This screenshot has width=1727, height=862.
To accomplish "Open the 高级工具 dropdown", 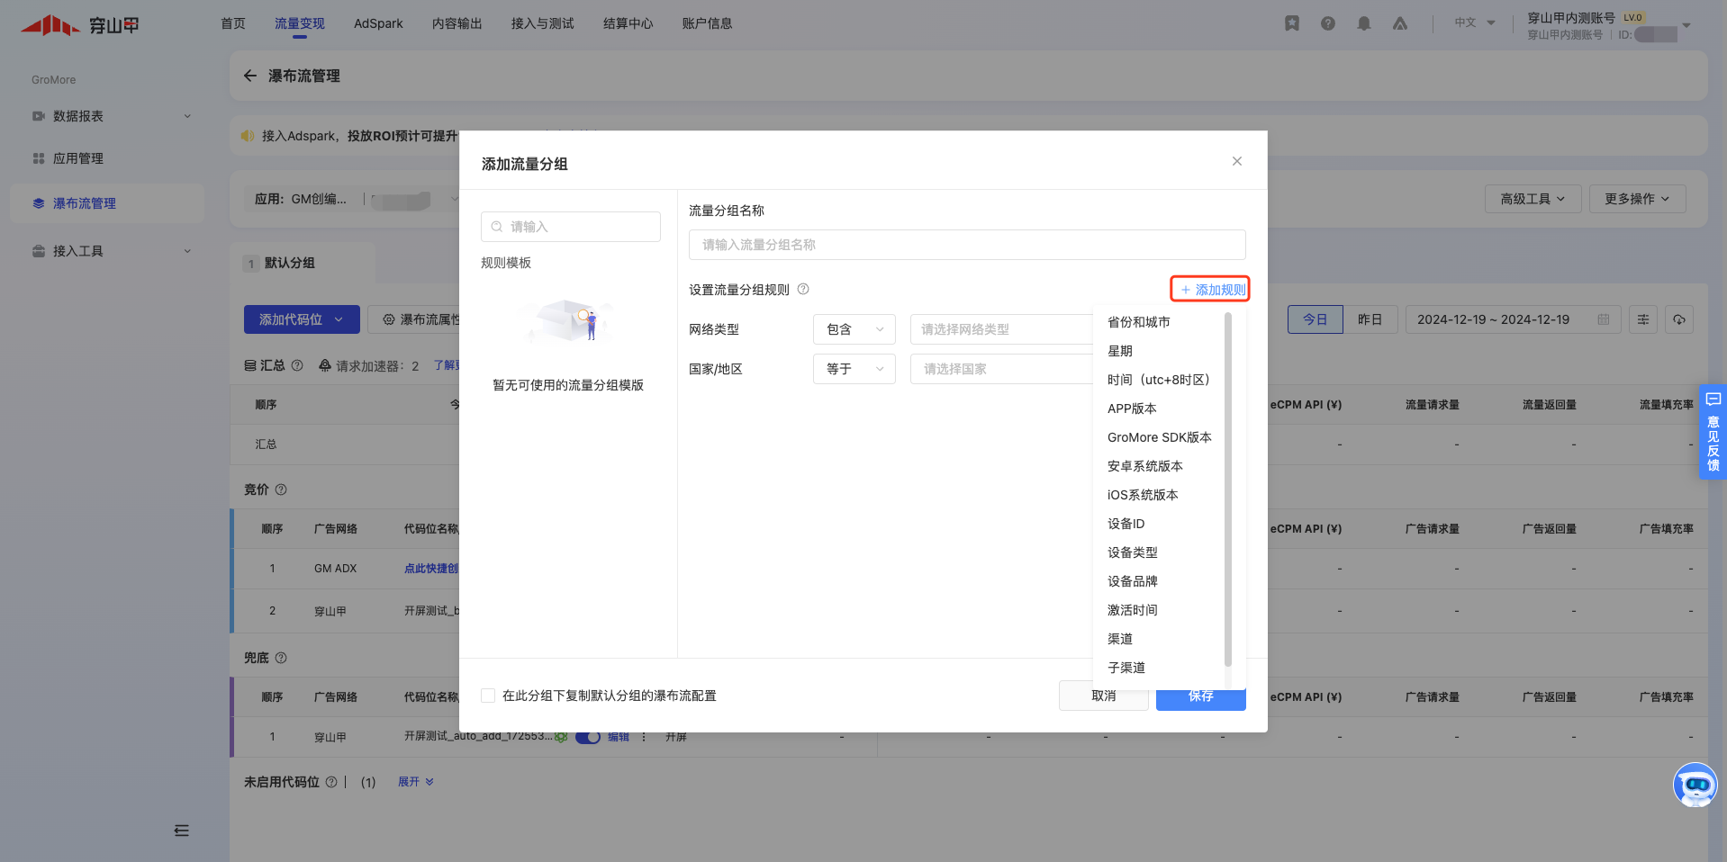I will click(1533, 199).
